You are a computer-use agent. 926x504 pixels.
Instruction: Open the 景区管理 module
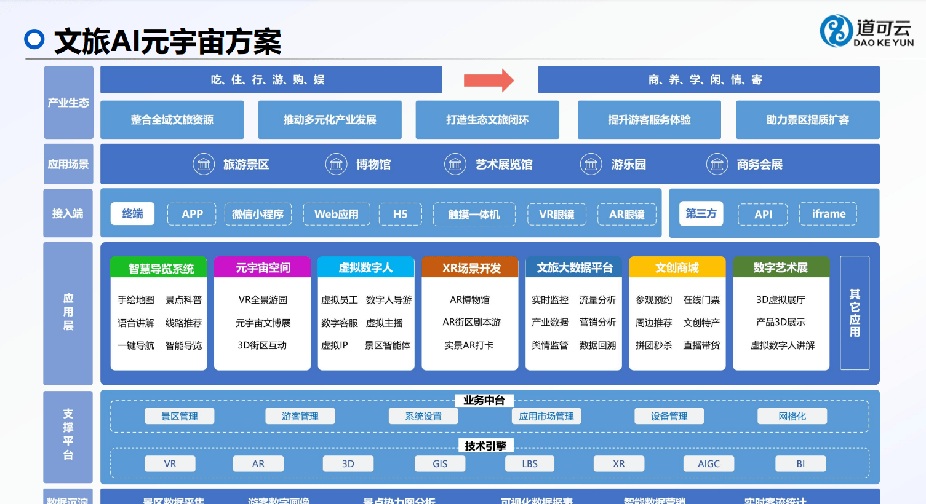click(x=180, y=416)
